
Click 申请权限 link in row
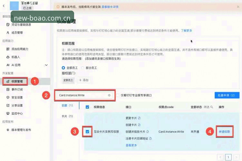(x=224, y=132)
